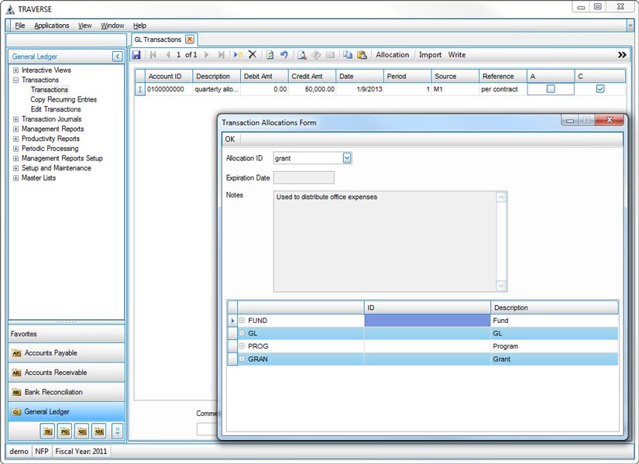Open Accounts Receivable module
Screen dimensions: 639x464
coord(67,373)
